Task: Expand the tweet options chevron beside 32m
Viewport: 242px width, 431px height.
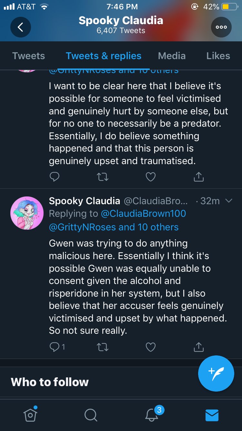Action: point(228,201)
